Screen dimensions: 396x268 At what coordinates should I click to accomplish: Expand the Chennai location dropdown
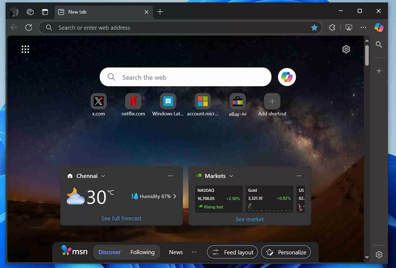coord(103,176)
